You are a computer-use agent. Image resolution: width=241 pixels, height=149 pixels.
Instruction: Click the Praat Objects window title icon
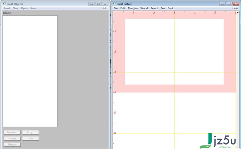(x=4, y=4)
